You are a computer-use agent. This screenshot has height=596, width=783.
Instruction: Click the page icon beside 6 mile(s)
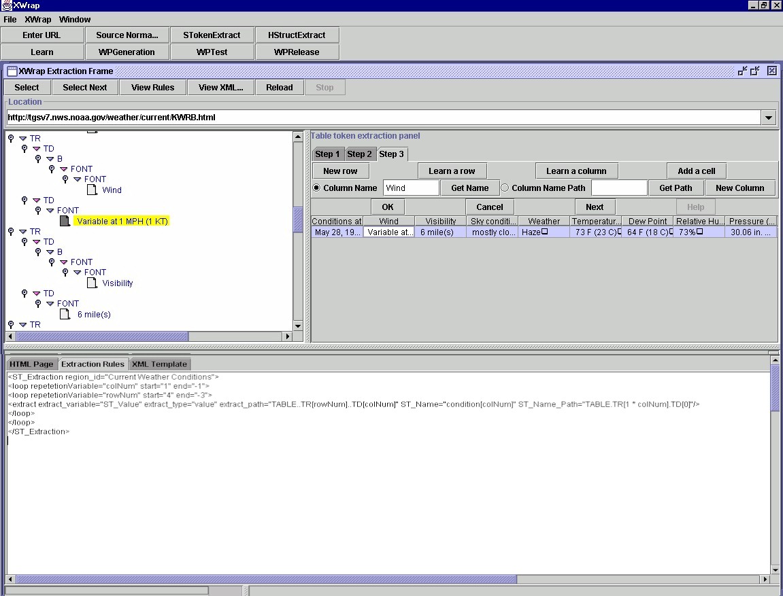pyautogui.click(x=65, y=315)
